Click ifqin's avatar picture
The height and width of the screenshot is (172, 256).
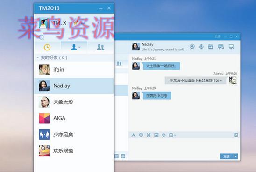(44, 70)
